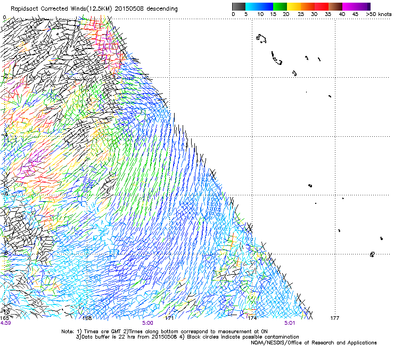Click the longitude label '165'

[4, 318]
